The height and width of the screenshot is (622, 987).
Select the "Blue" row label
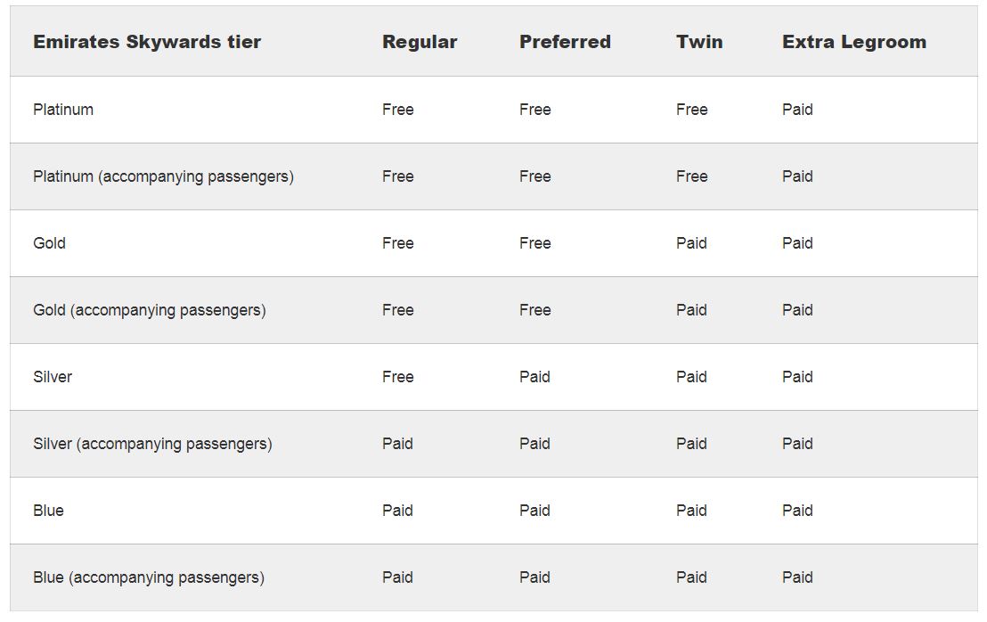48,511
